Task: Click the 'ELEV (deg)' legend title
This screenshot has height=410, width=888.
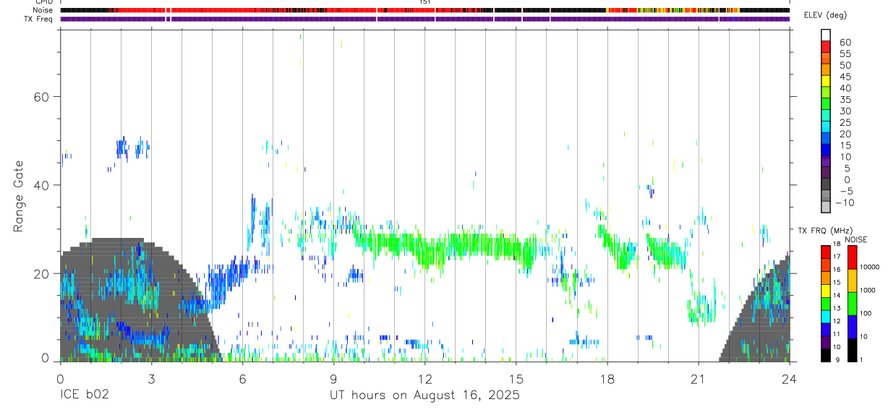Action: click(x=826, y=16)
